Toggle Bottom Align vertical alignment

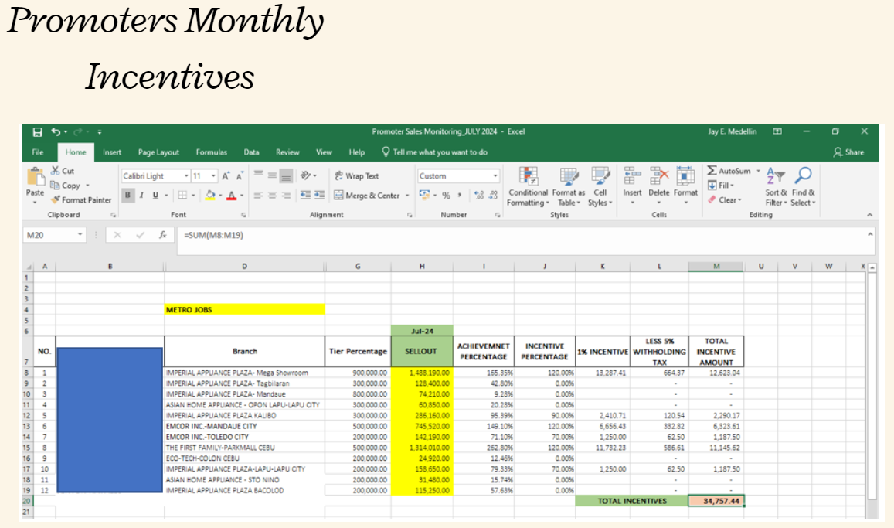286,176
